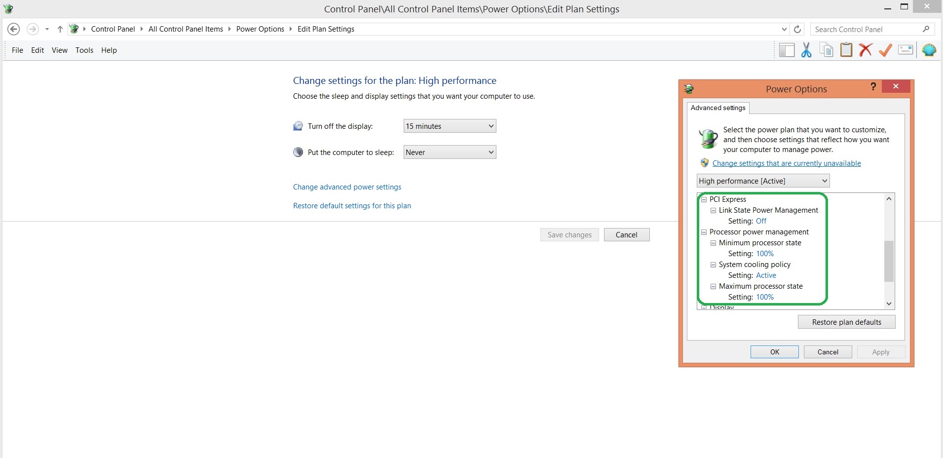Click Maximum processor state value 100%
Viewport: 943px width, 458px height.
point(765,297)
